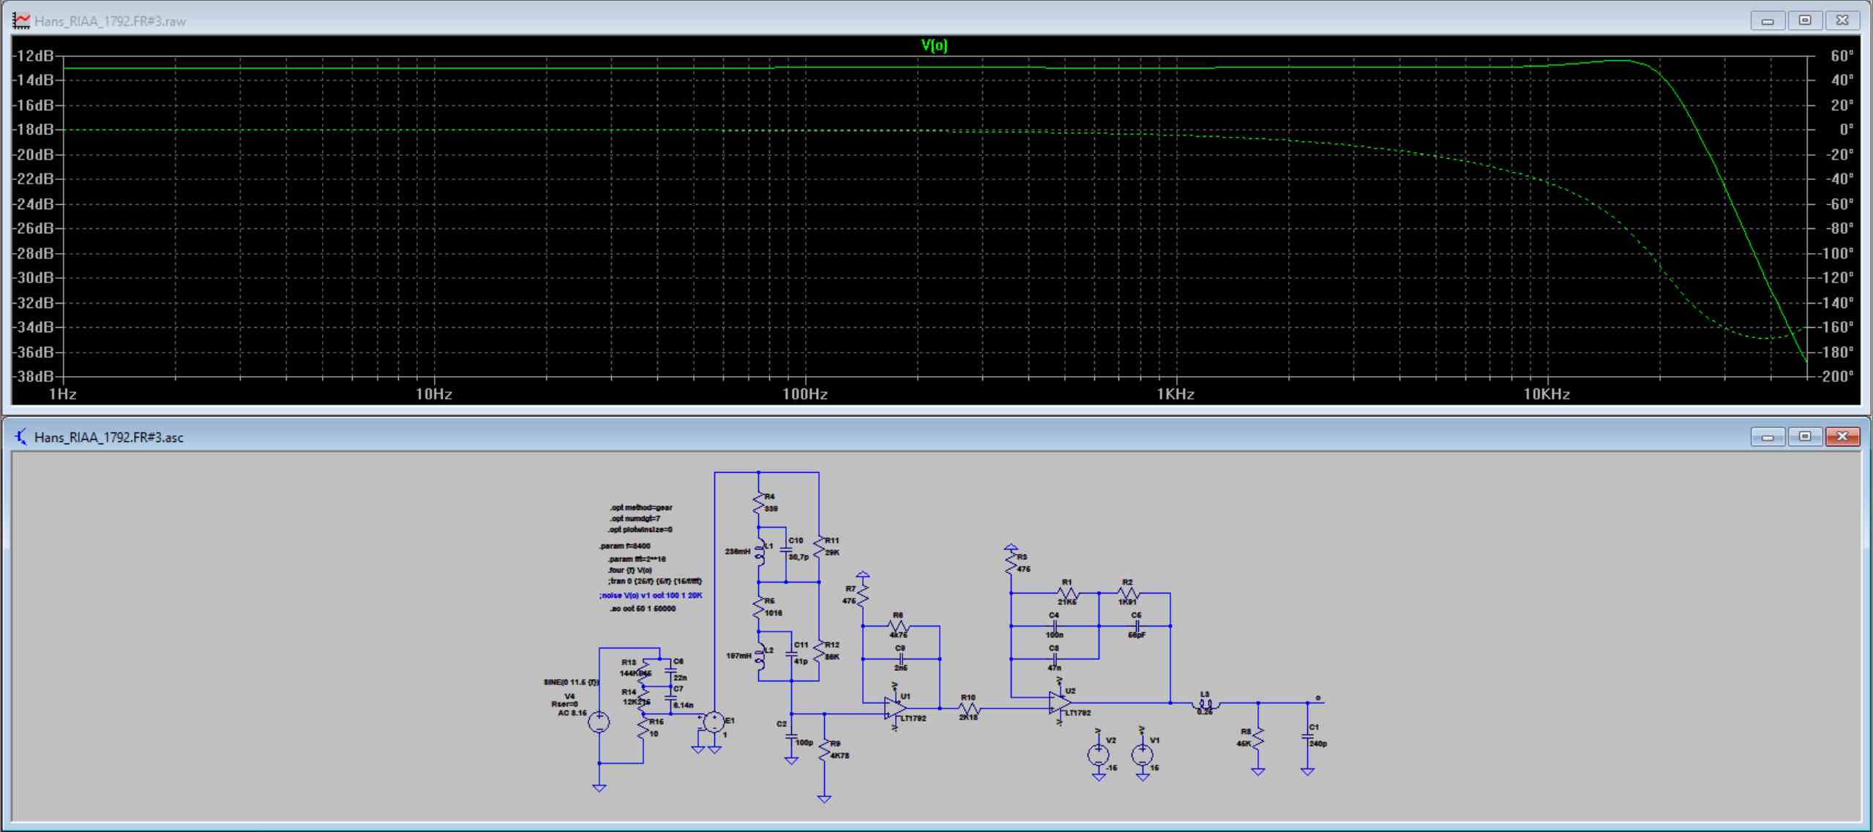Select resistor R2 1K91 symbol
1873x832 pixels.
click(x=1128, y=593)
